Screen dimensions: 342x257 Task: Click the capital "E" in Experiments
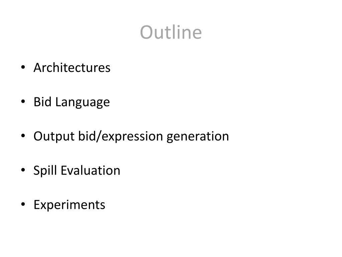click(x=37, y=205)
